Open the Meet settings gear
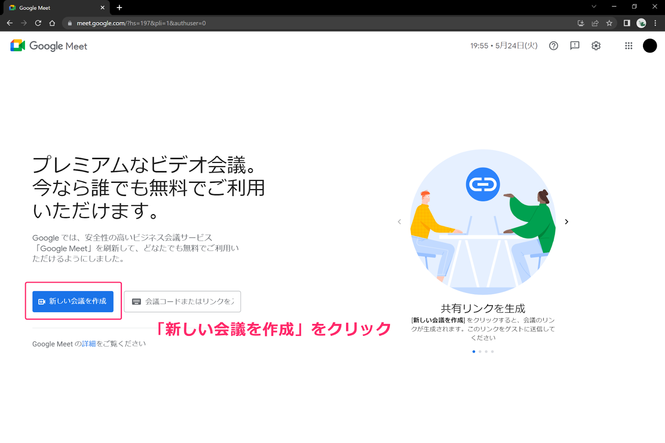Viewport: 665px width, 443px height. click(596, 46)
